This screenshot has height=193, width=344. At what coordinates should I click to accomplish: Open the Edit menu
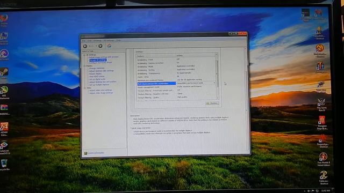[x=90, y=41]
